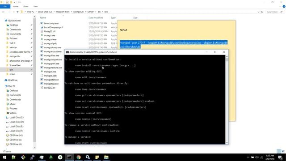This screenshot has height=161, width=286.
Task: Sort files by the Name column
Action: click(43, 18)
